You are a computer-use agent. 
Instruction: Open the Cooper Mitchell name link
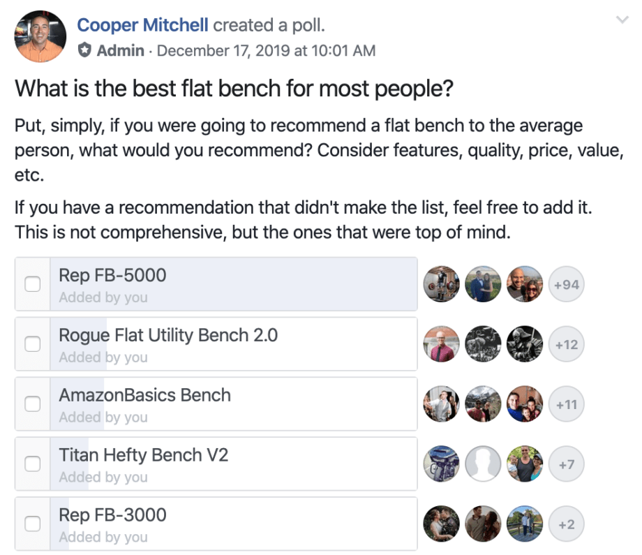(142, 25)
